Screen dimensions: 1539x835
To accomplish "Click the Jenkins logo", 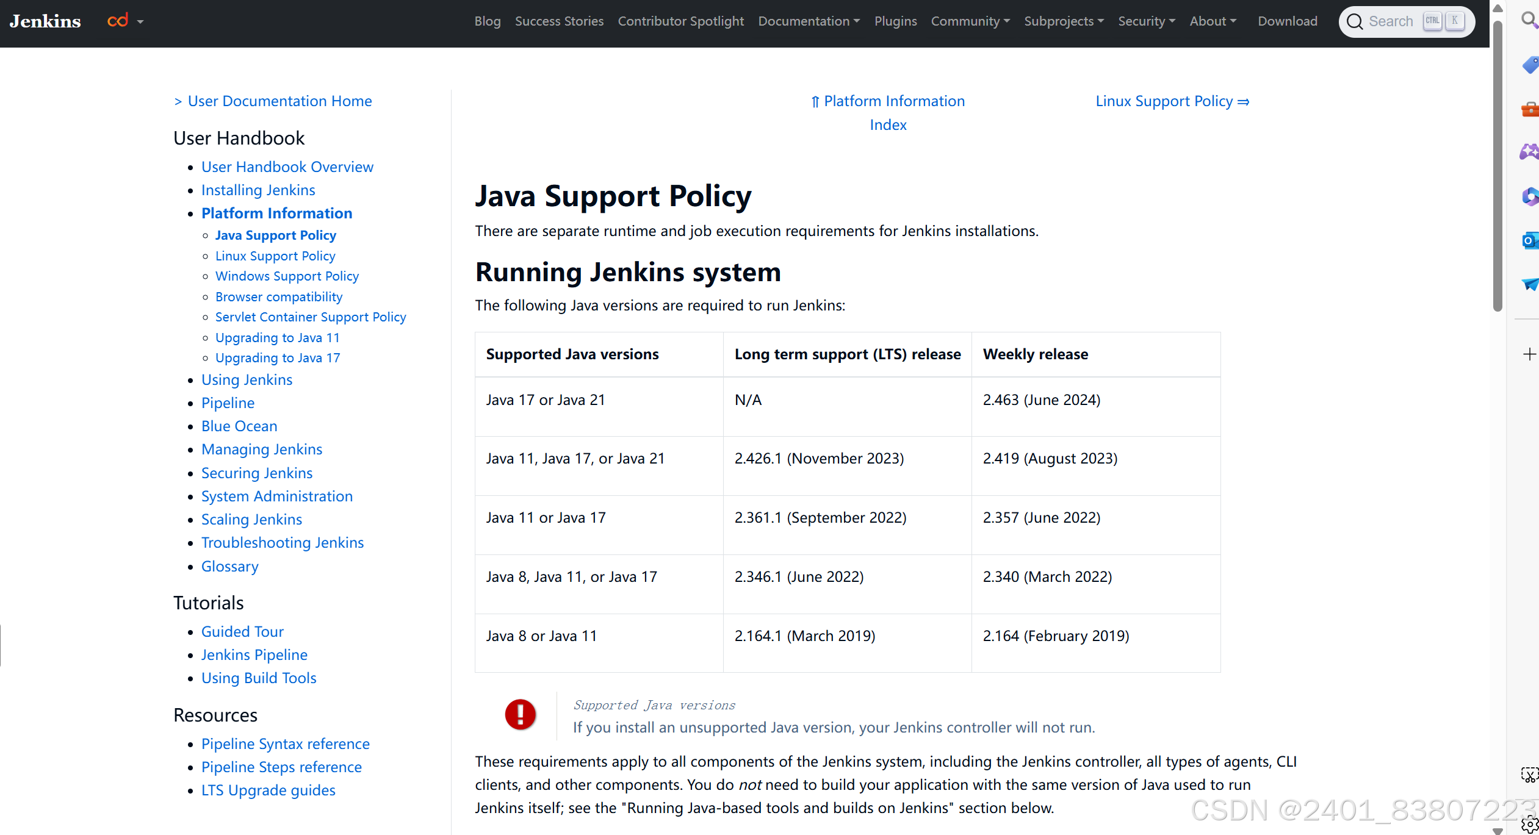I will (45, 21).
